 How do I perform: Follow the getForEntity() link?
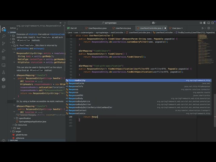[23, 49]
